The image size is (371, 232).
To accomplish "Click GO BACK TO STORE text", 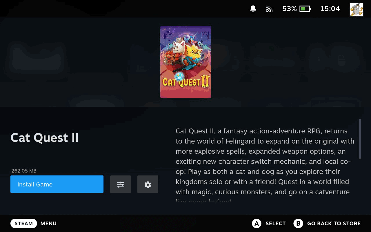I will 334,224.
